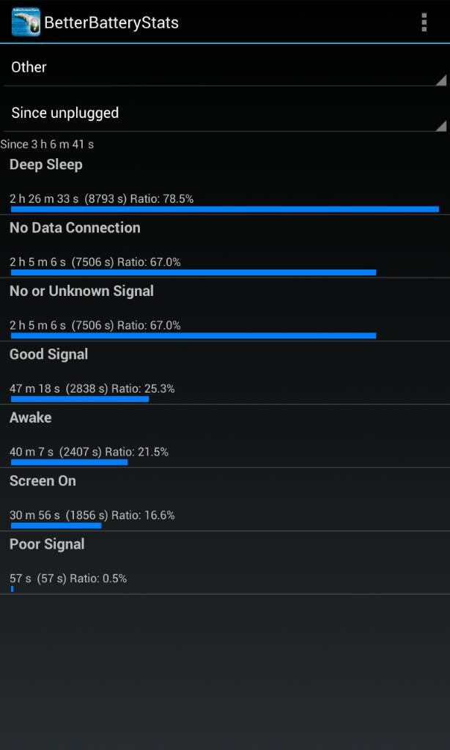Image resolution: width=450 pixels, height=750 pixels.
Task: Click the 'Since 3 h 6 m 41 s' label
Action: (x=47, y=144)
